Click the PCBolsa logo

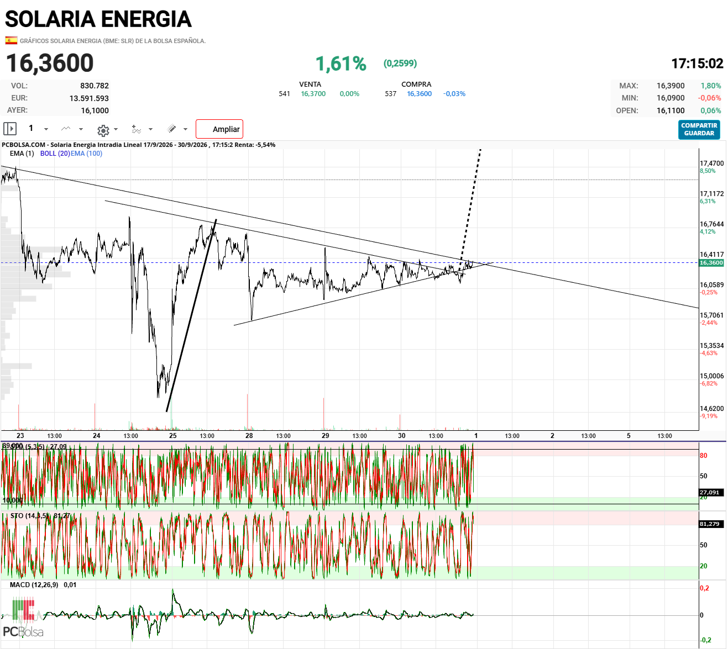(23, 618)
